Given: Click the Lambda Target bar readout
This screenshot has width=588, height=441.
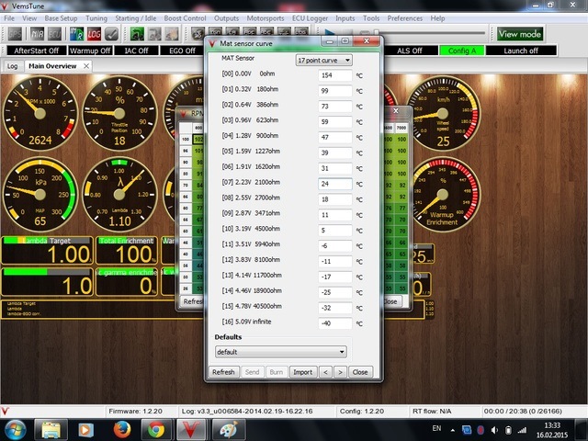Looking at the screenshot, I should [47, 251].
